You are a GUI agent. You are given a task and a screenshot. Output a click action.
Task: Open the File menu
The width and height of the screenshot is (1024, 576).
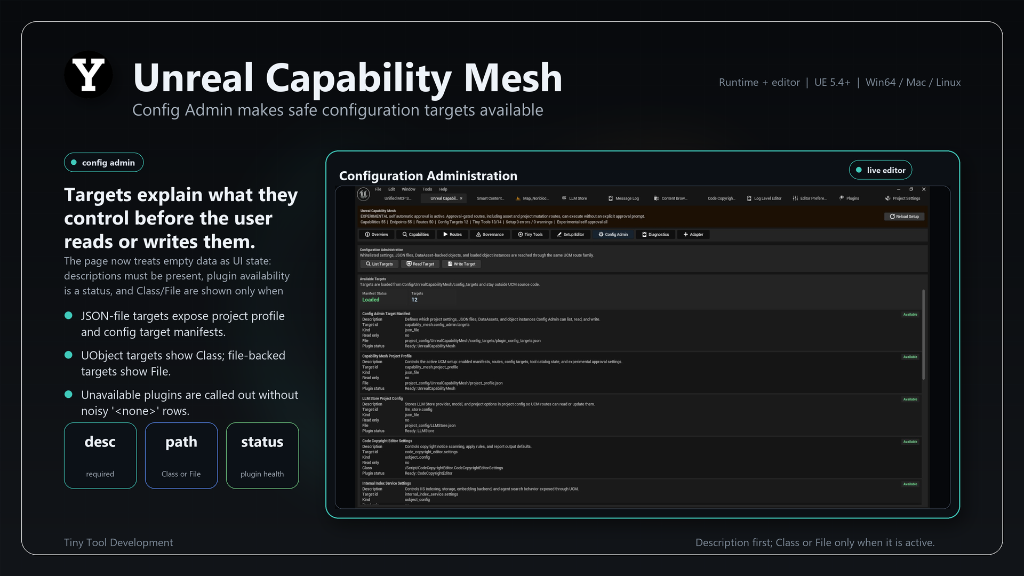pyautogui.click(x=378, y=189)
